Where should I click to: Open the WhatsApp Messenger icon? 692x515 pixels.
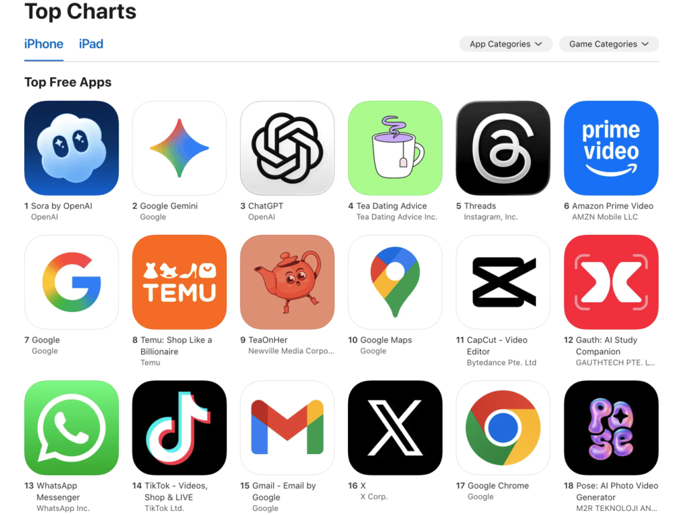pyautogui.click(x=72, y=428)
